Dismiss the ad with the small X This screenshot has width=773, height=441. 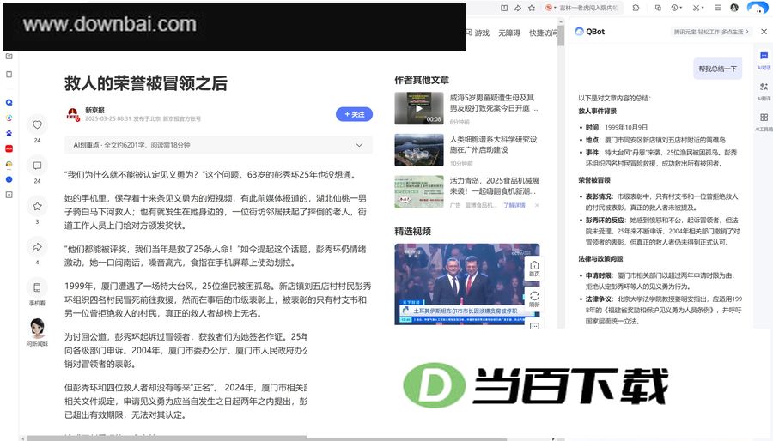[x=537, y=205]
